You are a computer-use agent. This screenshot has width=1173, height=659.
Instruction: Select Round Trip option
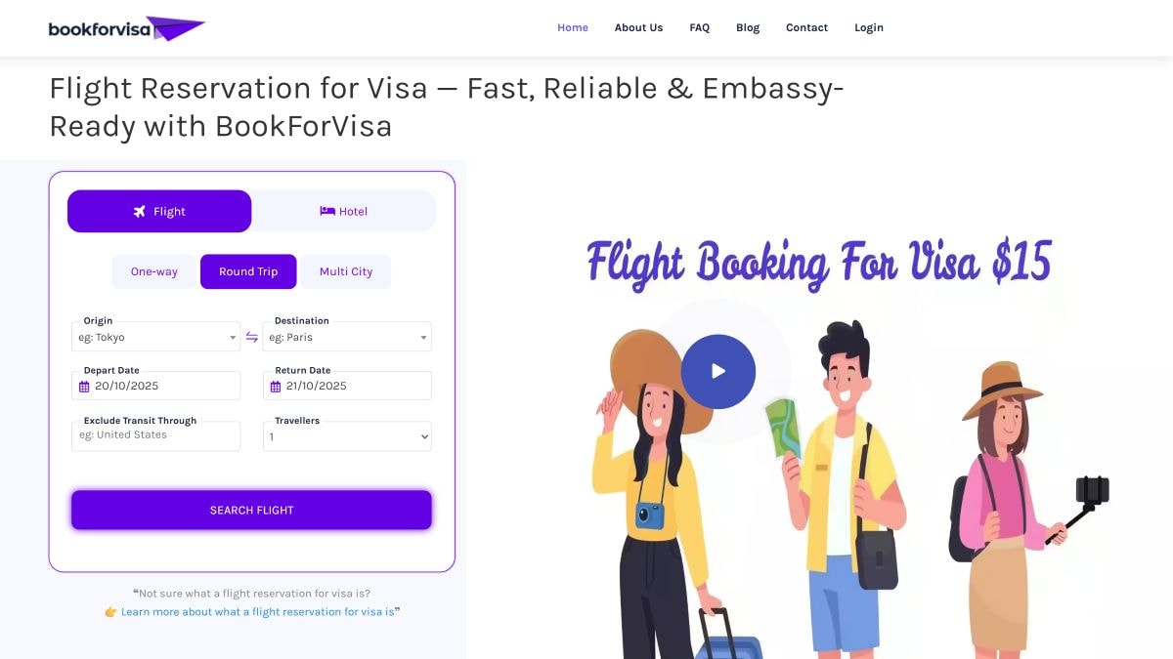pos(248,271)
